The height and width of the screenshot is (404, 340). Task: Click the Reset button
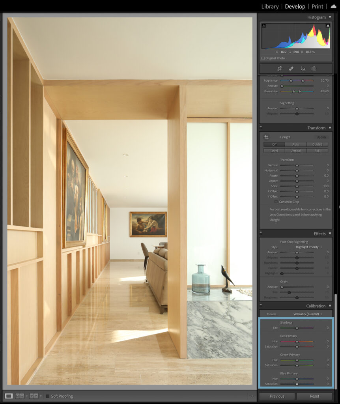(x=314, y=396)
